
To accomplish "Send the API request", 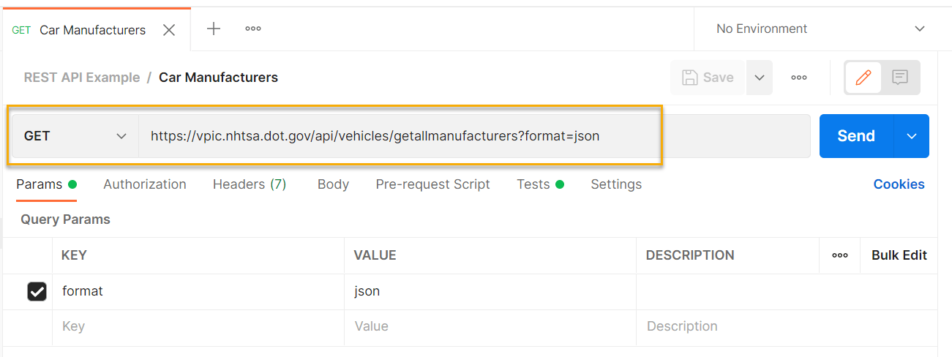I will tap(856, 136).
